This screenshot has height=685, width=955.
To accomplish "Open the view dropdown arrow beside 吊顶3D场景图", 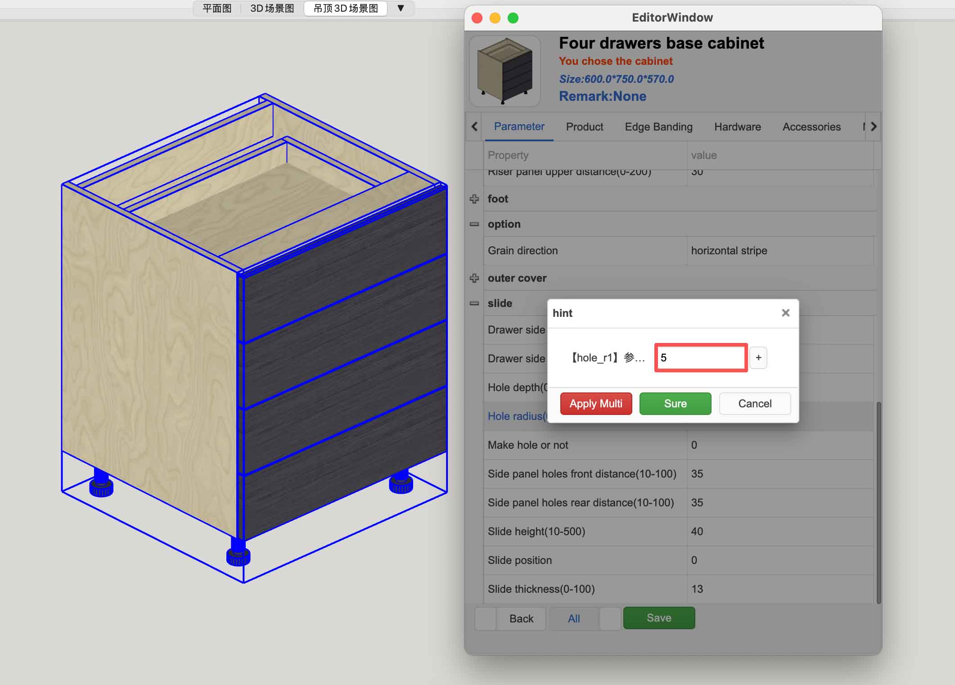I will click(x=400, y=8).
